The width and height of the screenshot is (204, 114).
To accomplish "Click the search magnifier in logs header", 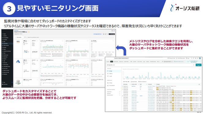I will click(x=191, y=58).
